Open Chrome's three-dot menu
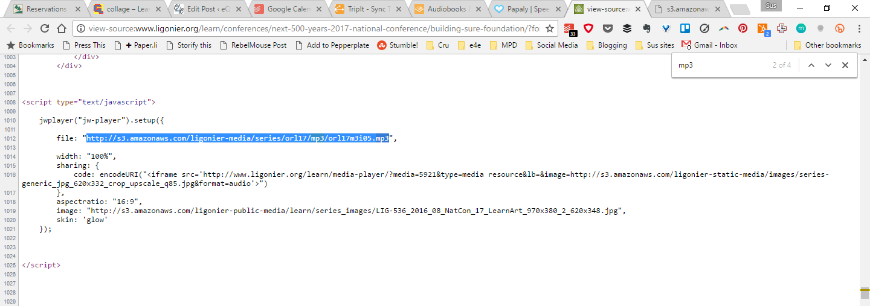870x306 pixels. (x=859, y=28)
